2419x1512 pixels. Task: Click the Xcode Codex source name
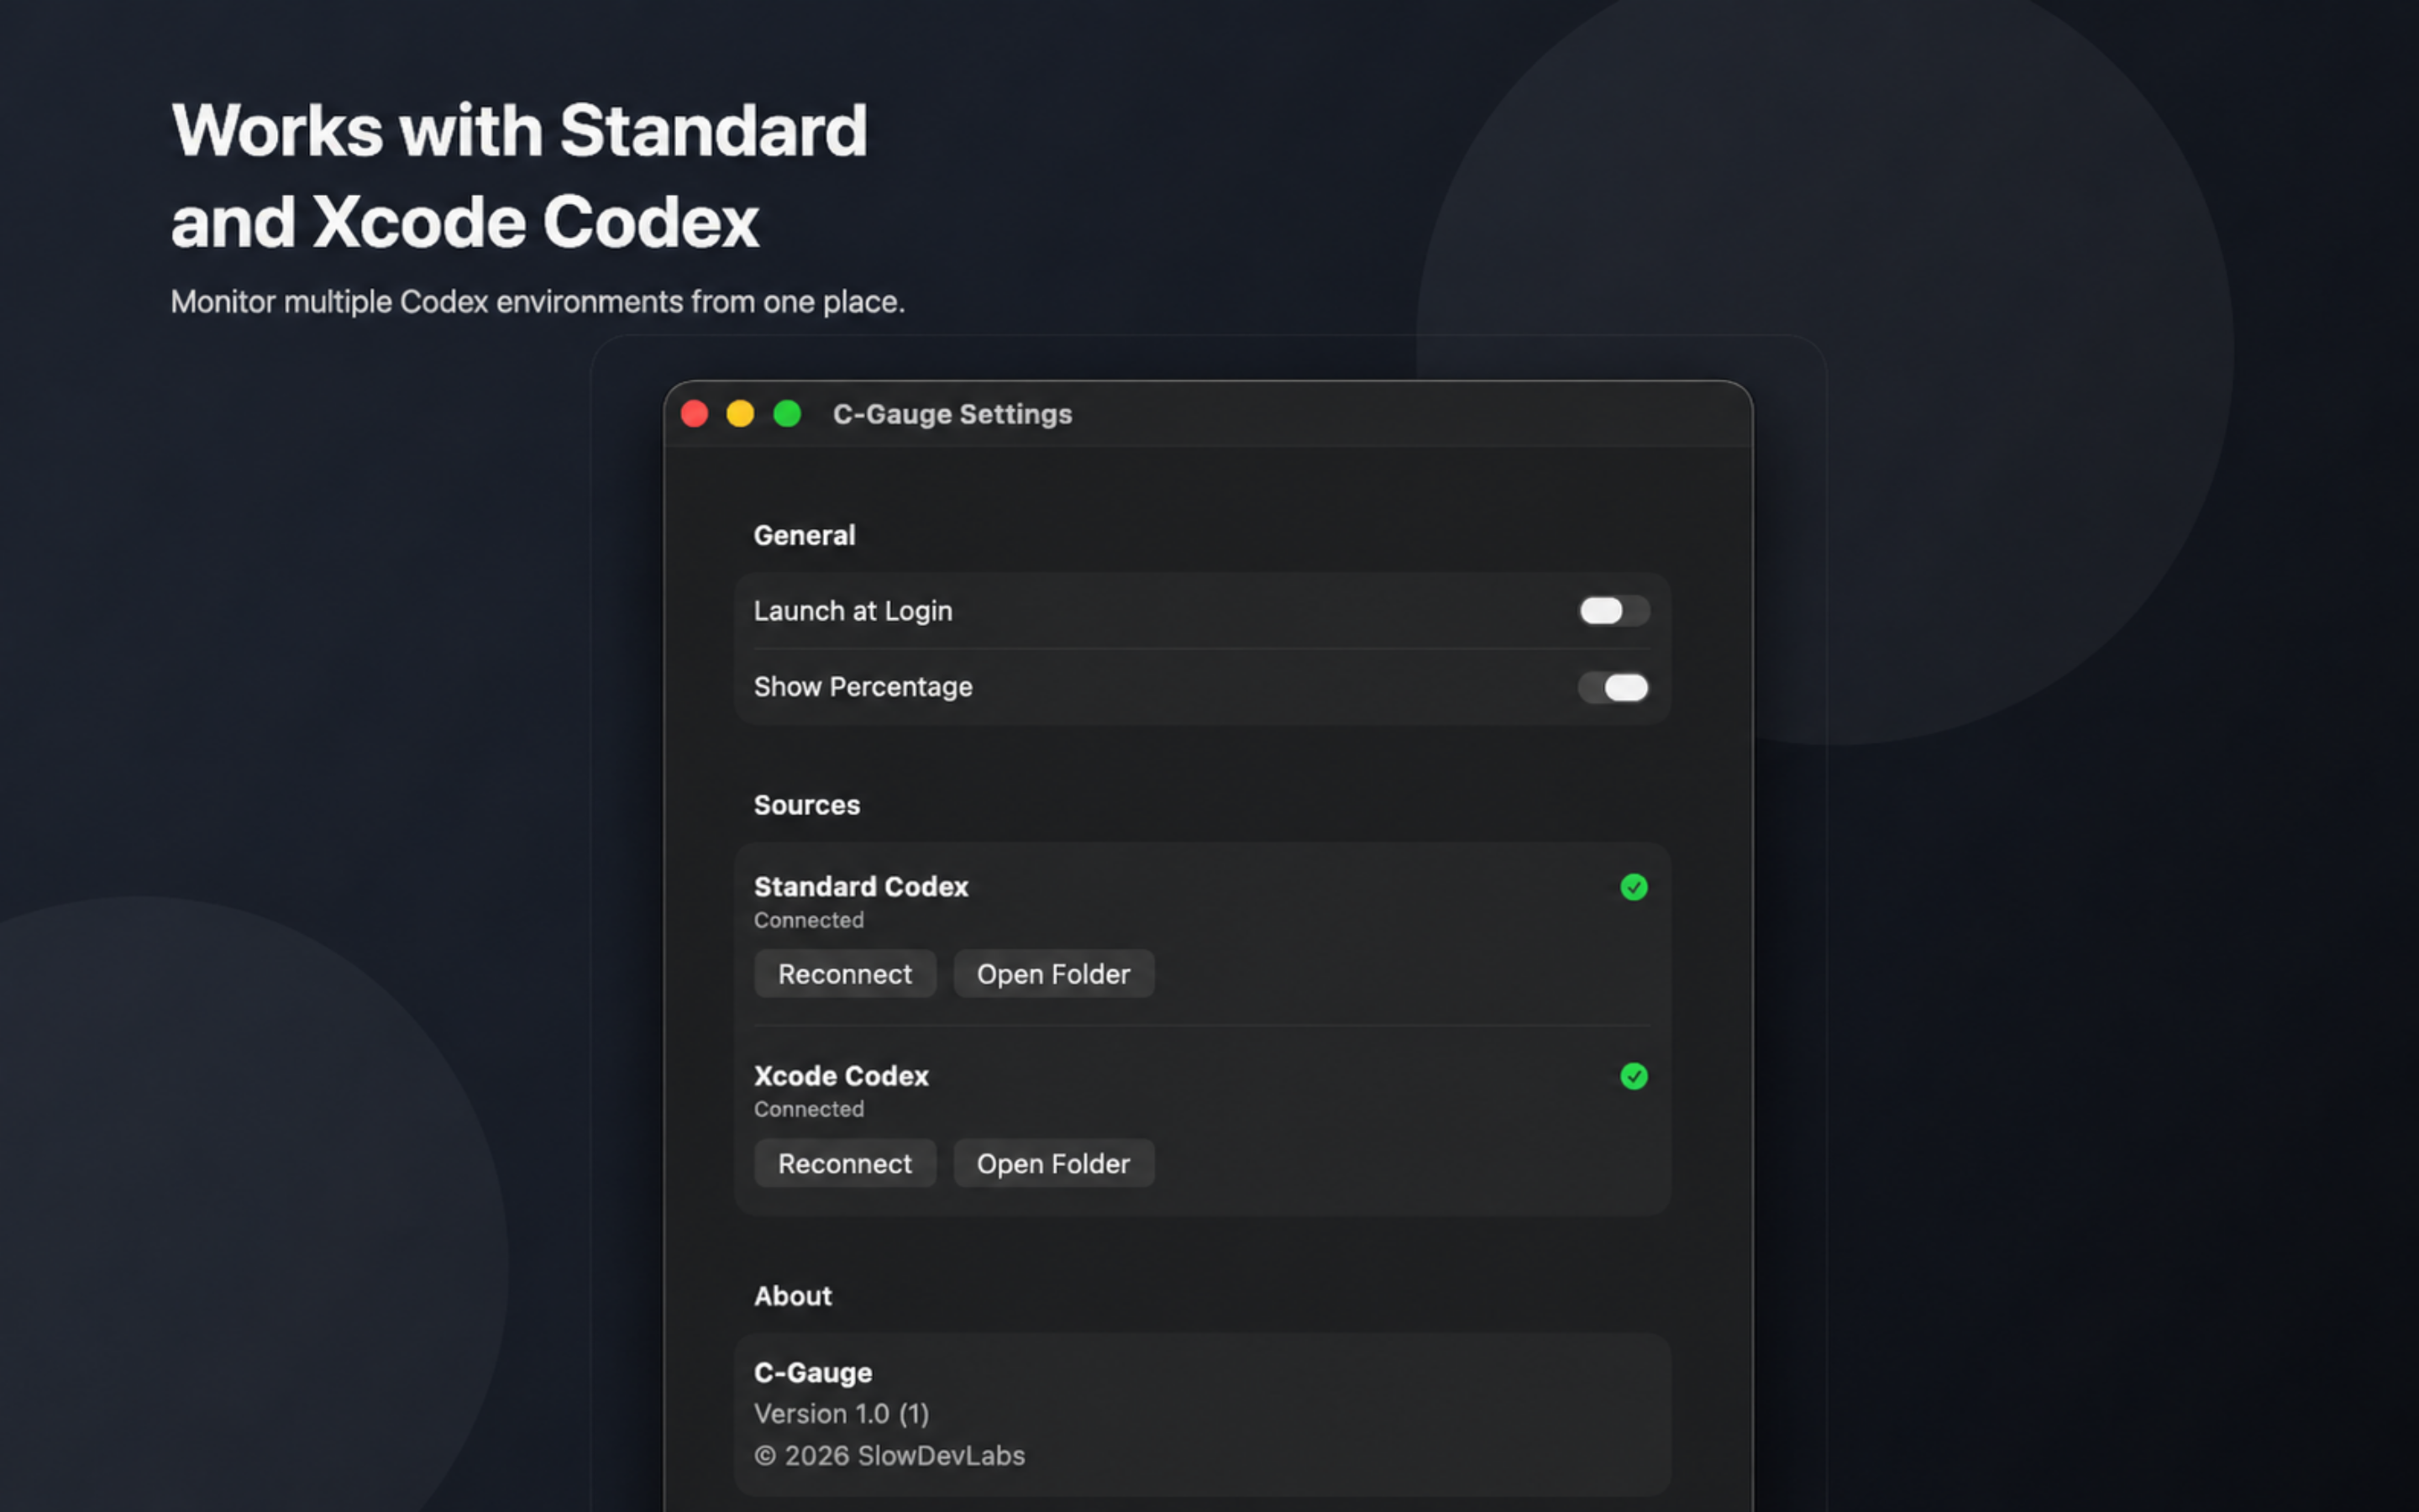pyautogui.click(x=841, y=1076)
